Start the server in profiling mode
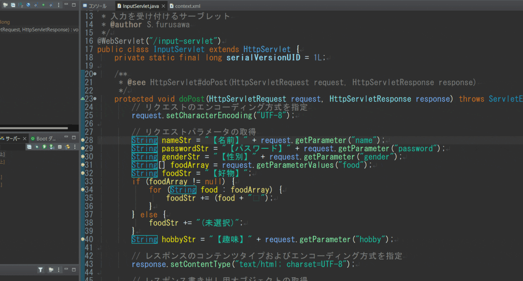The width and height of the screenshot is (523, 281). pyautogui.click(x=52, y=147)
